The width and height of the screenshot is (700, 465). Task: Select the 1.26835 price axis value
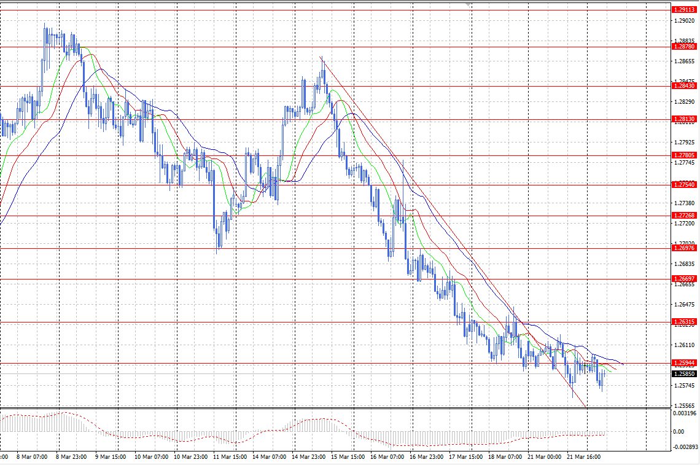(685, 264)
